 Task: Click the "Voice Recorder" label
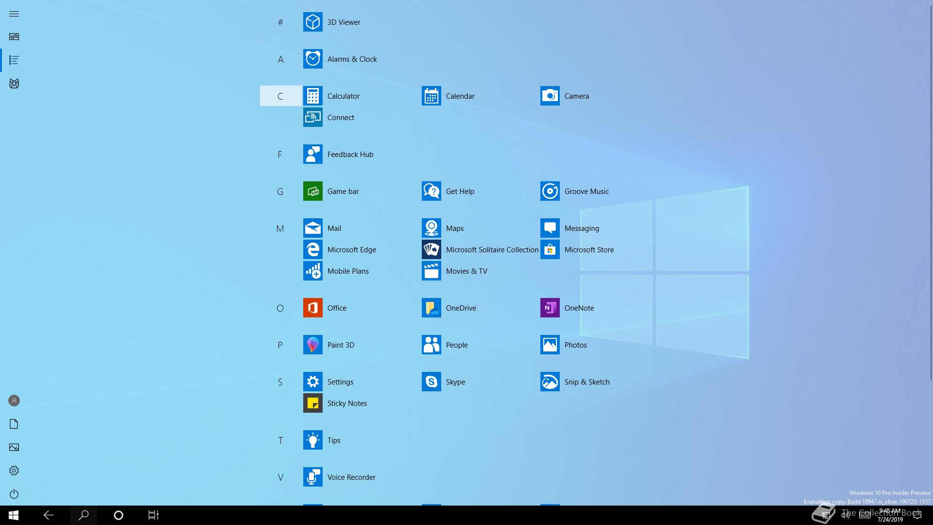(351, 477)
